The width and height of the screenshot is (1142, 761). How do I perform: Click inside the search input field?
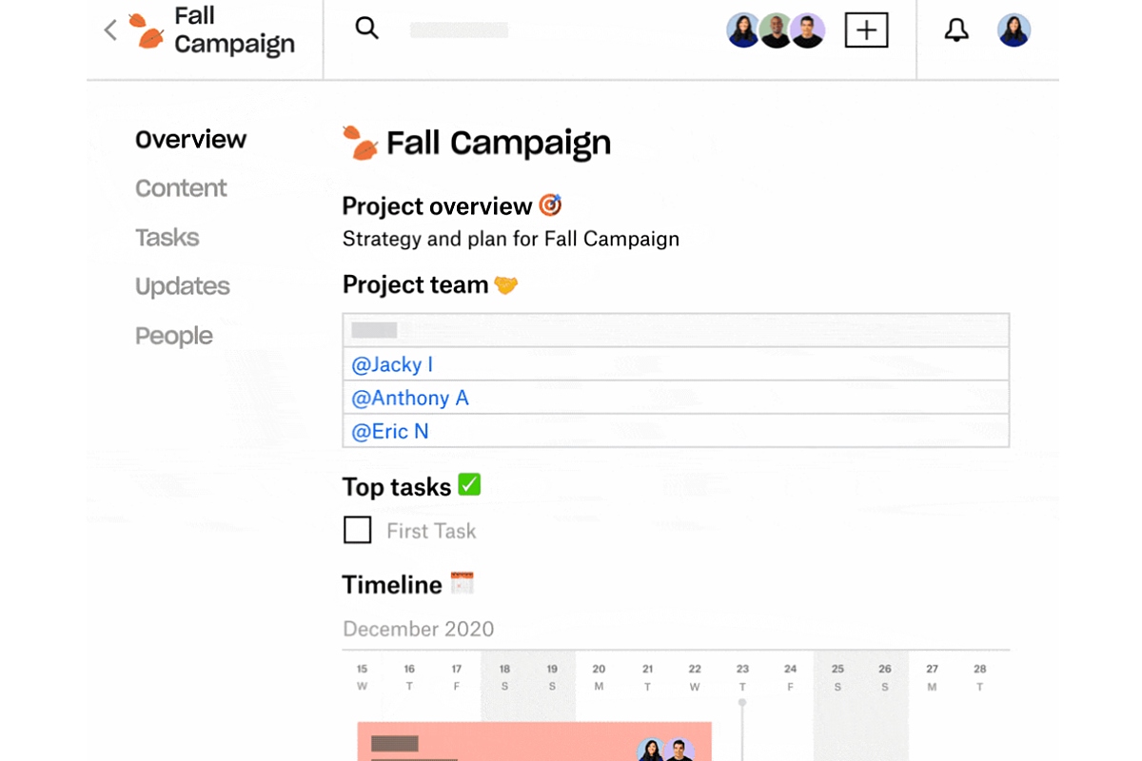click(458, 29)
